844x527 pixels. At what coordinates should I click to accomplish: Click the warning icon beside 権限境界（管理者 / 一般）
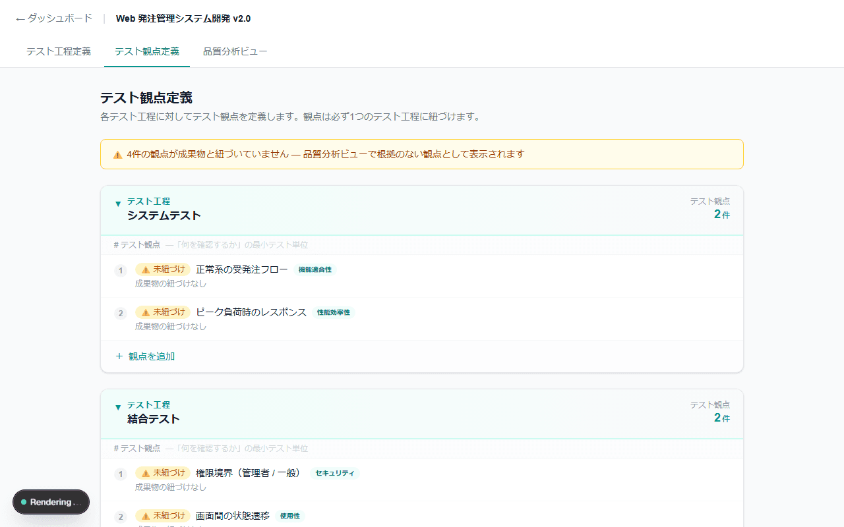tap(146, 472)
